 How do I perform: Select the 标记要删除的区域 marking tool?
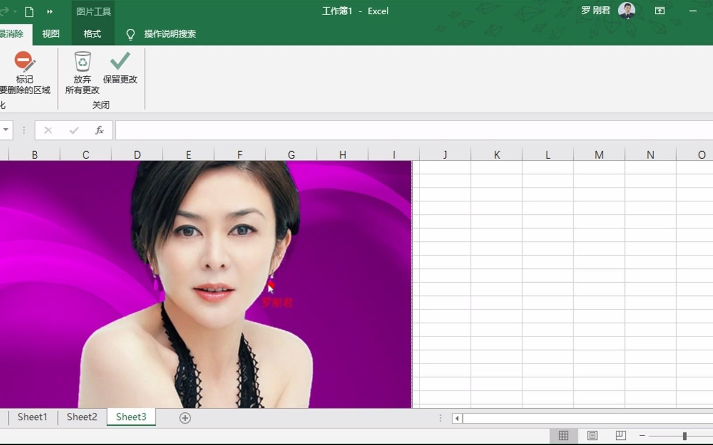tap(24, 72)
